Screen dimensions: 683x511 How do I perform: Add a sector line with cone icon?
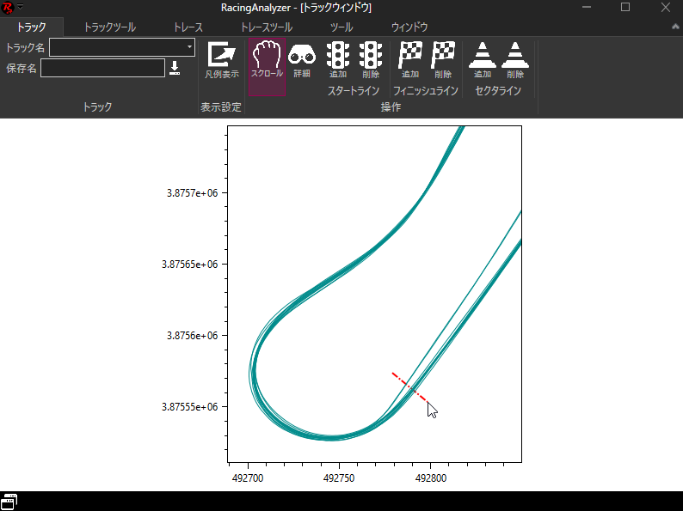click(x=483, y=60)
